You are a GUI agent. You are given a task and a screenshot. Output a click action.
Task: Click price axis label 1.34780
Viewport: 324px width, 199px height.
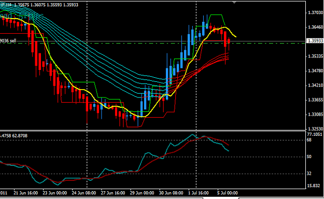tap(315, 70)
